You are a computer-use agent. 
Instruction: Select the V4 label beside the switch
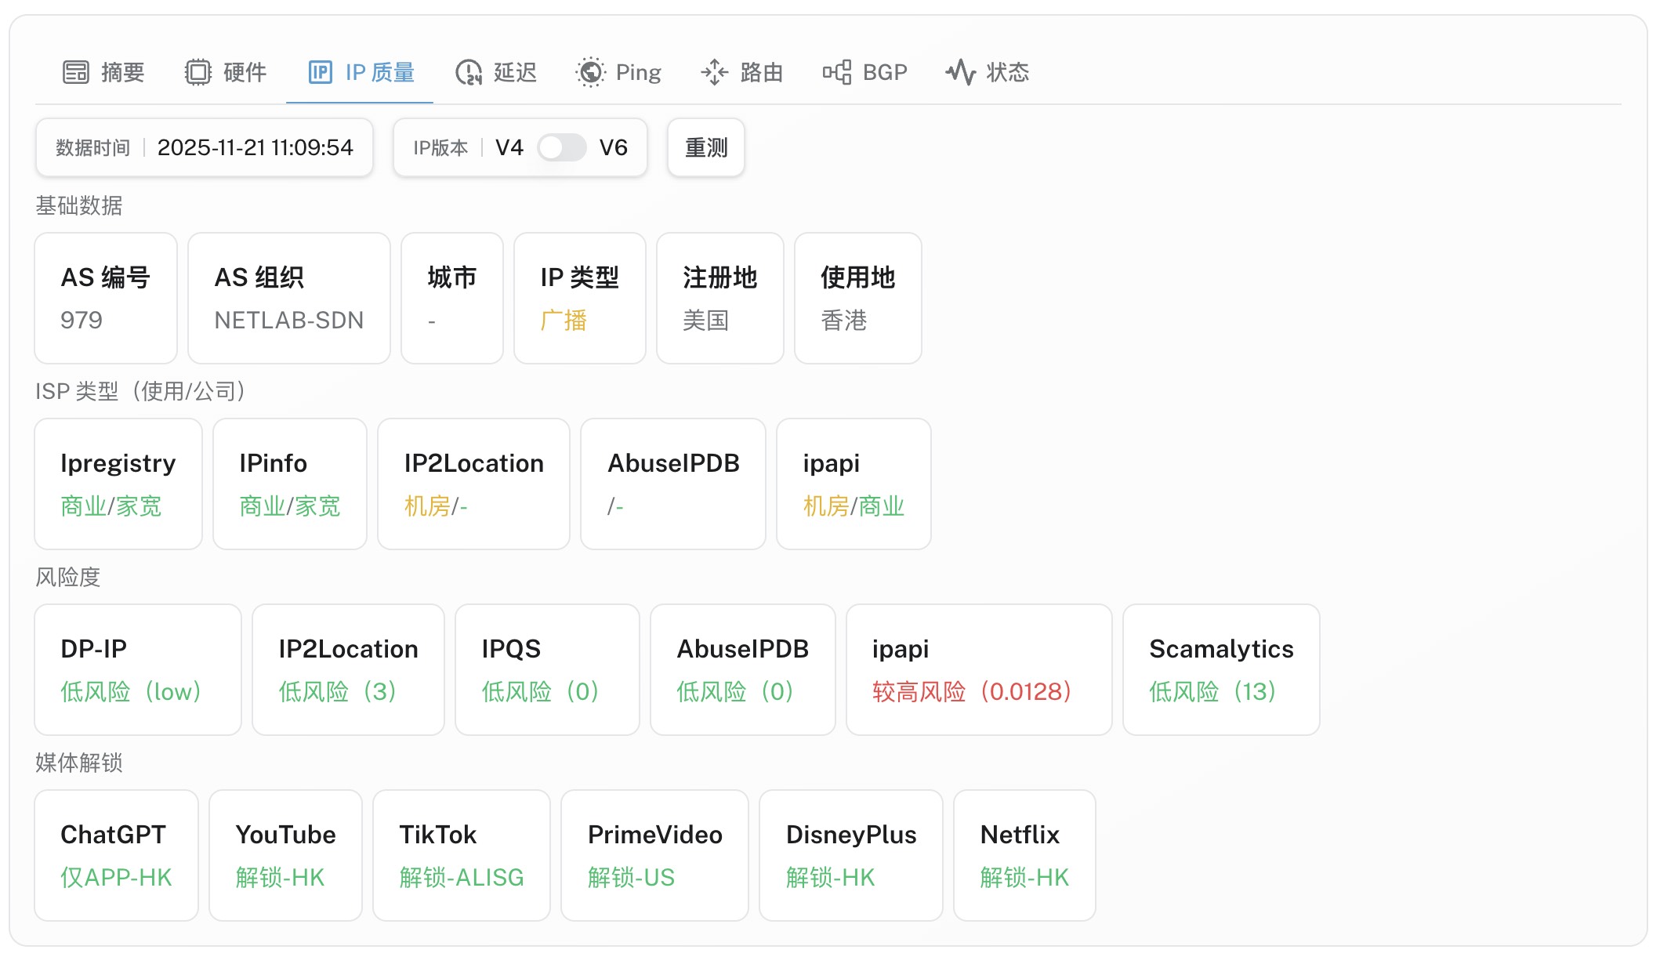pos(509,147)
